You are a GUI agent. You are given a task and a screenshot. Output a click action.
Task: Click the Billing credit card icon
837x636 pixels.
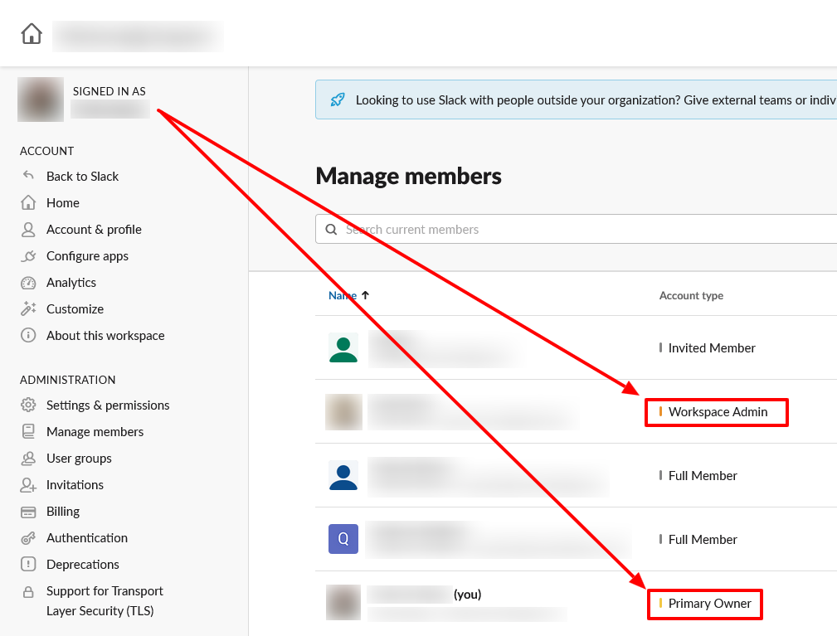click(28, 512)
